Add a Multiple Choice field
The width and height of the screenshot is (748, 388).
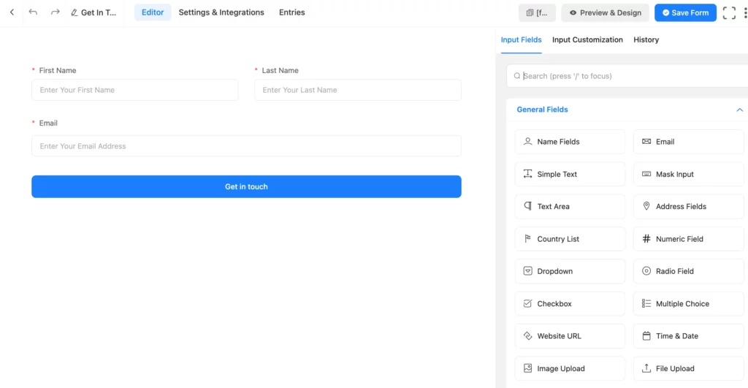coord(688,303)
